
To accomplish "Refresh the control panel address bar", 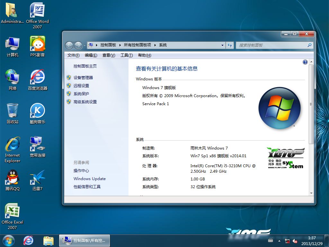I will coord(230,45).
